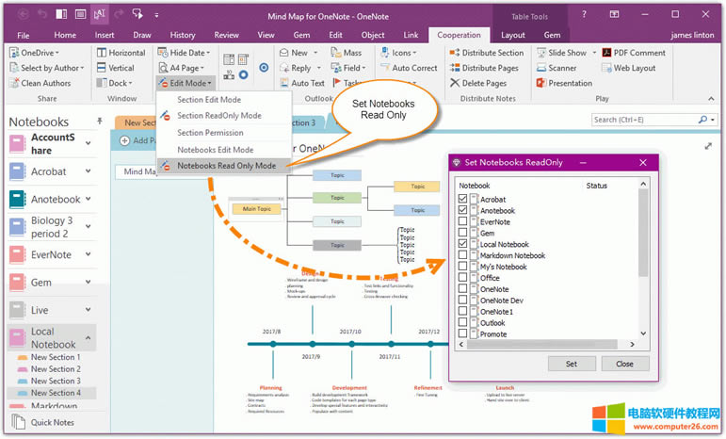The height and width of the screenshot is (439, 726).
Task: Open Quick Notes
Action: [43, 422]
